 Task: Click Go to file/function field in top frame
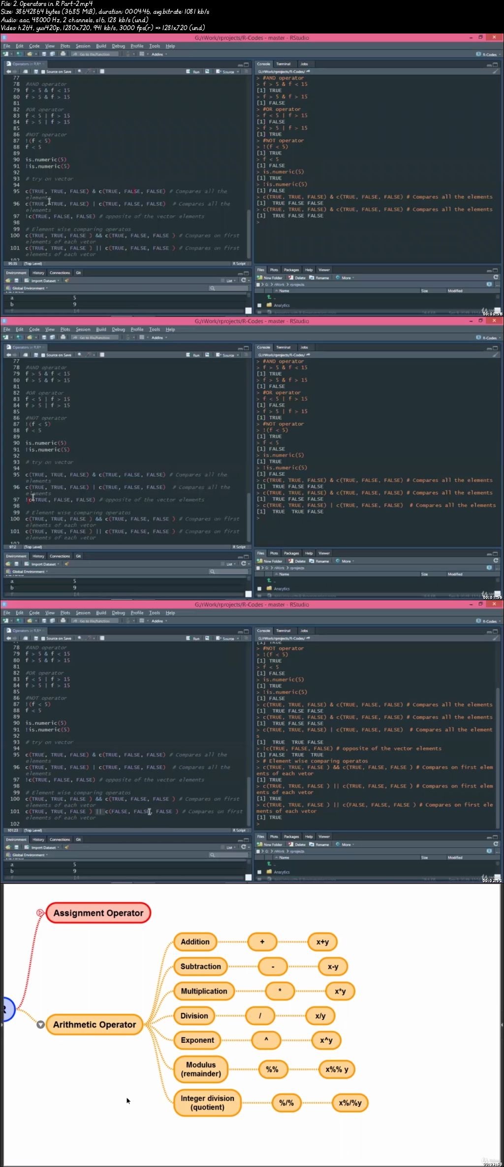95,54
